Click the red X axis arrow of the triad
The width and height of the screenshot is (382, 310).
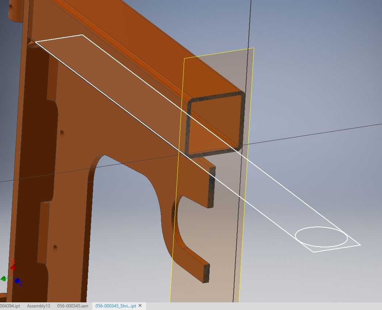(x=13, y=267)
